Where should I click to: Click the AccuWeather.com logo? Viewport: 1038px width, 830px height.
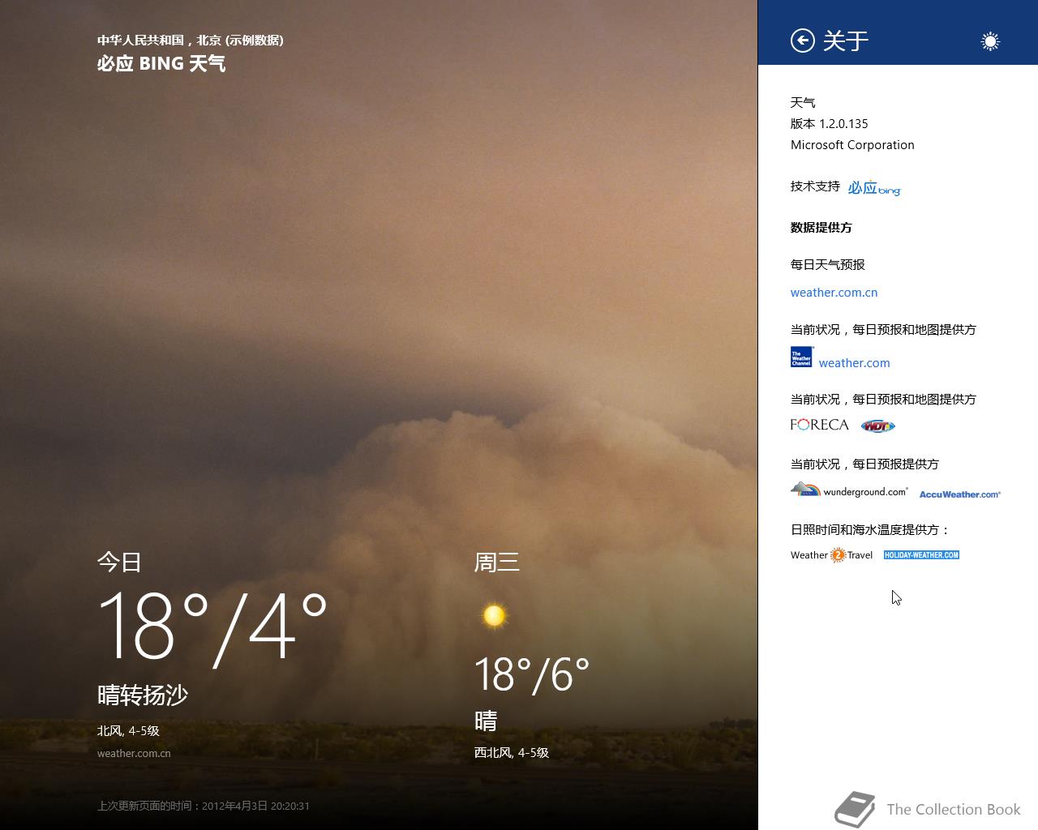[960, 494]
